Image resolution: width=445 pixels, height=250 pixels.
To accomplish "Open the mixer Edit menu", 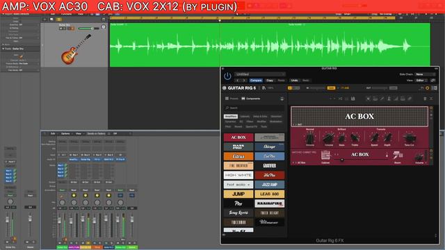I will click(x=53, y=133).
